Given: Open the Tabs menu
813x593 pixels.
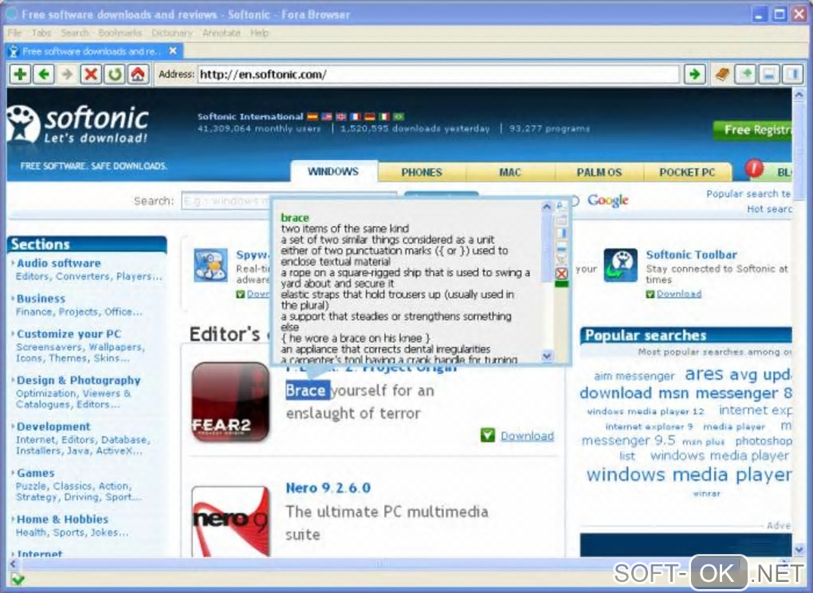Looking at the screenshot, I should [41, 33].
